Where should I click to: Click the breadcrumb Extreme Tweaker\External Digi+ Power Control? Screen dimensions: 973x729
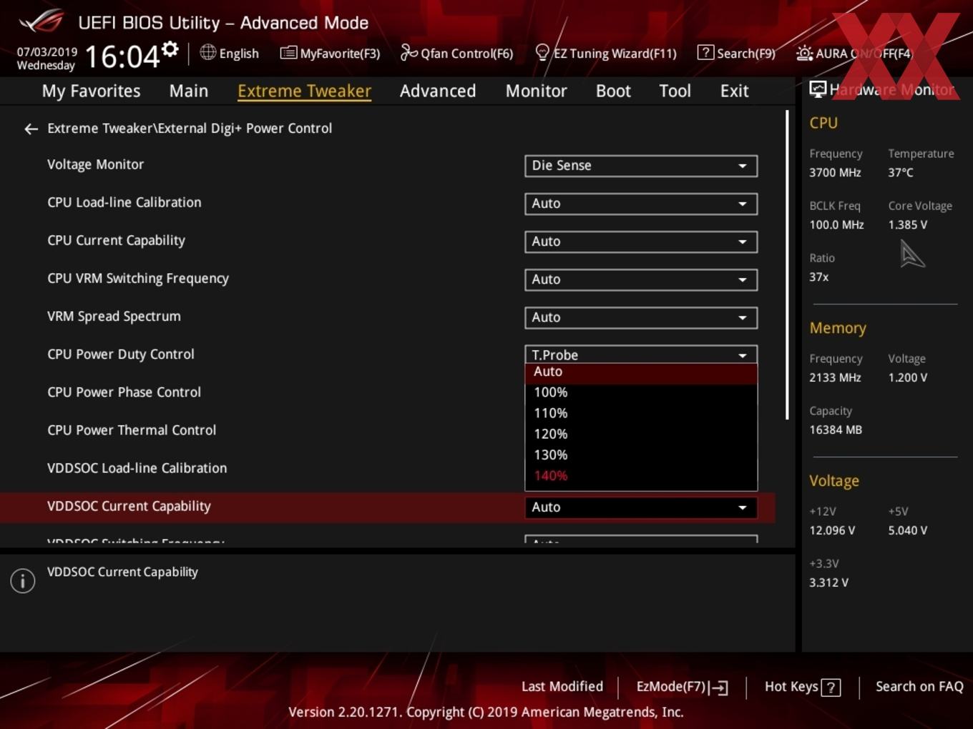coord(190,129)
